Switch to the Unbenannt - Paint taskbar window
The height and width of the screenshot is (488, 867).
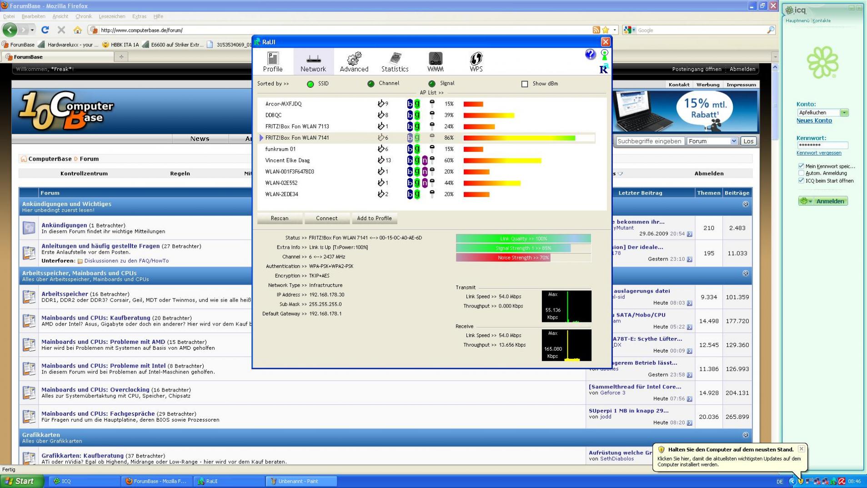[x=302, y=481]
